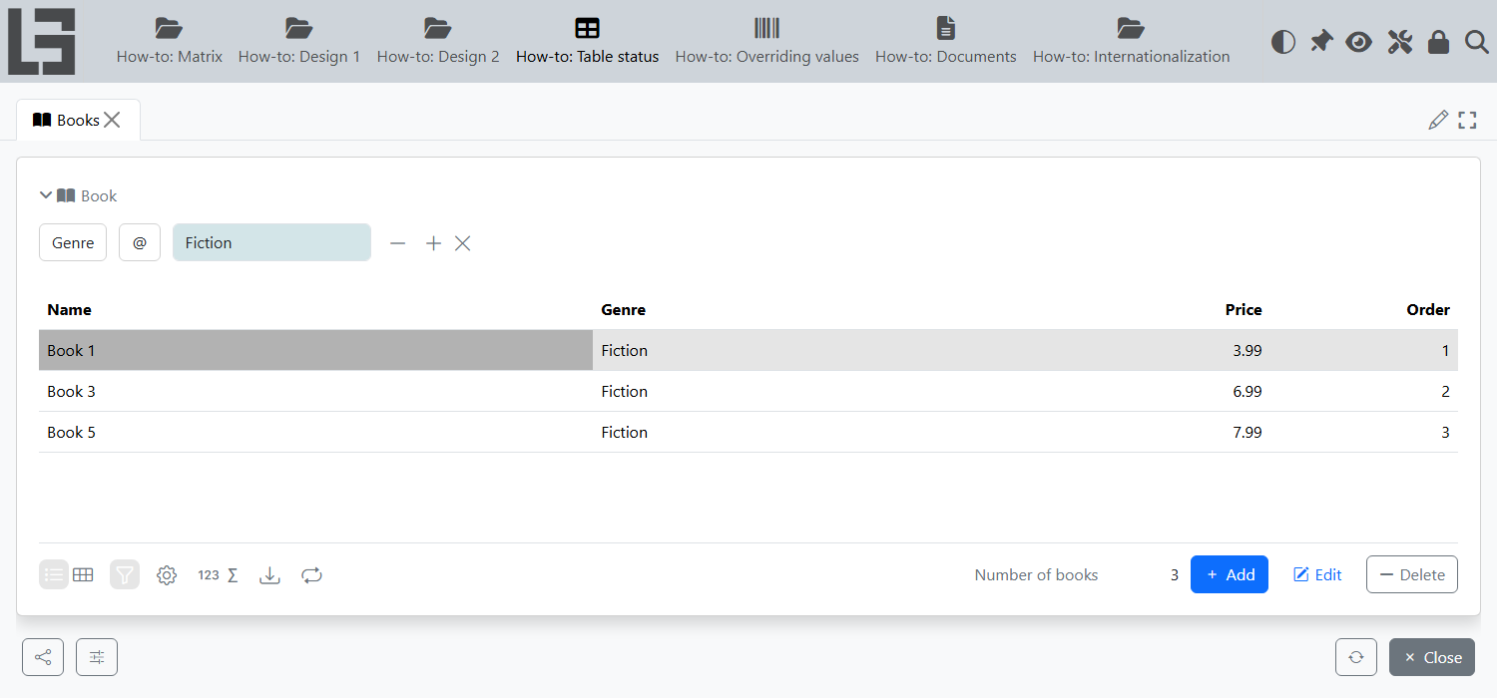Viewport: 1497px width, 698px height.
Task: Click the blue Add button
Action: point(1230,574)
